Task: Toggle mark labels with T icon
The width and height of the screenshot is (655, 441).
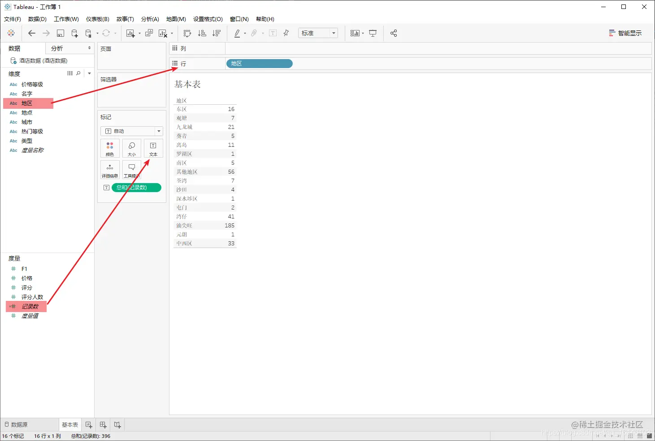Action: [273, 33]
